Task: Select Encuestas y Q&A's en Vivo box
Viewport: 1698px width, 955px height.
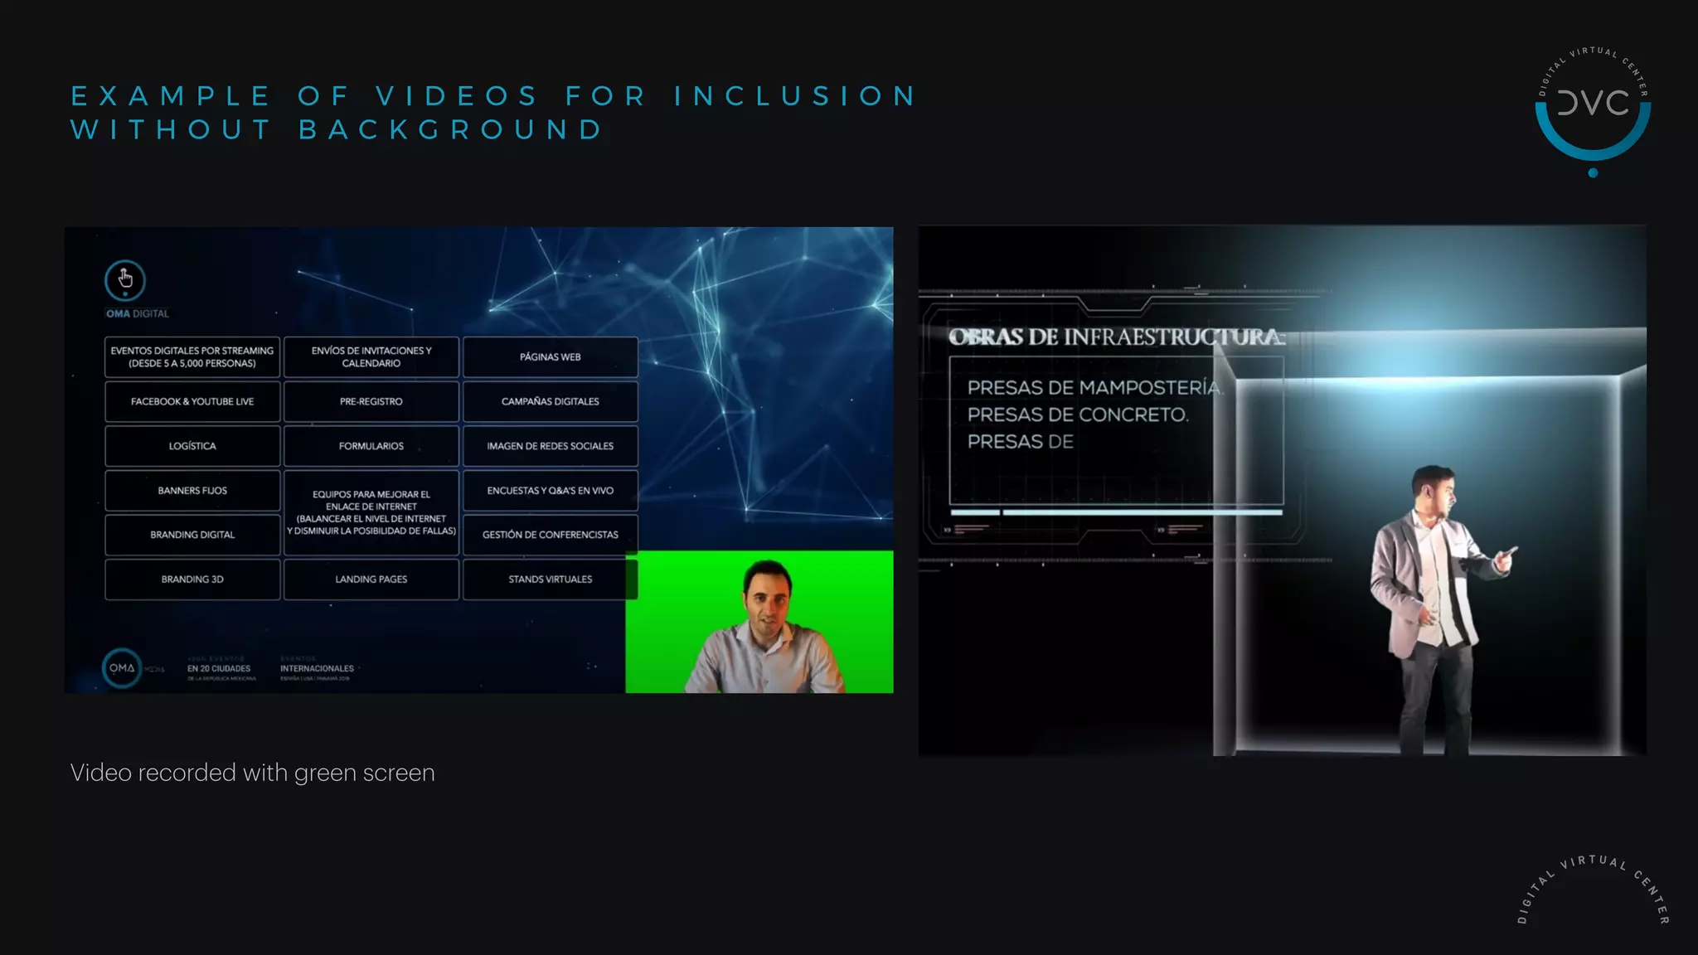Action: coord(550,491)
